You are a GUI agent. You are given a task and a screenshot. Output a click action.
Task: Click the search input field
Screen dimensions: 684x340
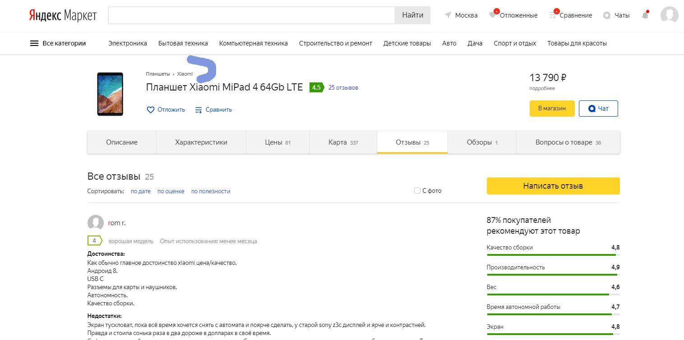coord(251,15)
